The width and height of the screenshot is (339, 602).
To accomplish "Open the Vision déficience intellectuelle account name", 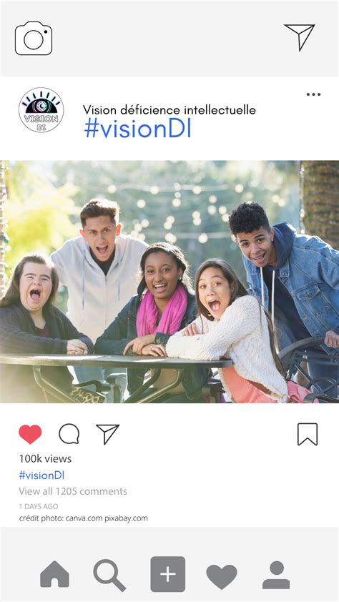I will tap(169, 110).
